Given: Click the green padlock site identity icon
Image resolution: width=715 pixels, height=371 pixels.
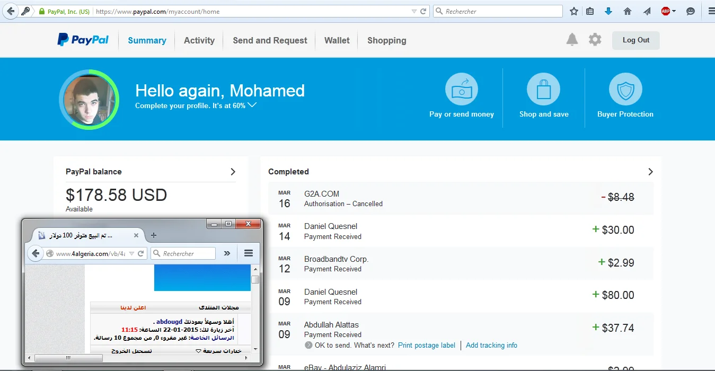Looking at the screenshot, I should [42, 11].
